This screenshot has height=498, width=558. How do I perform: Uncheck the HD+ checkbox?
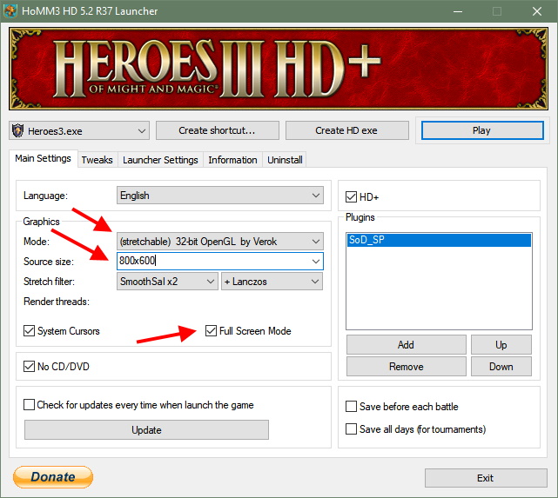tap(351, 196)
